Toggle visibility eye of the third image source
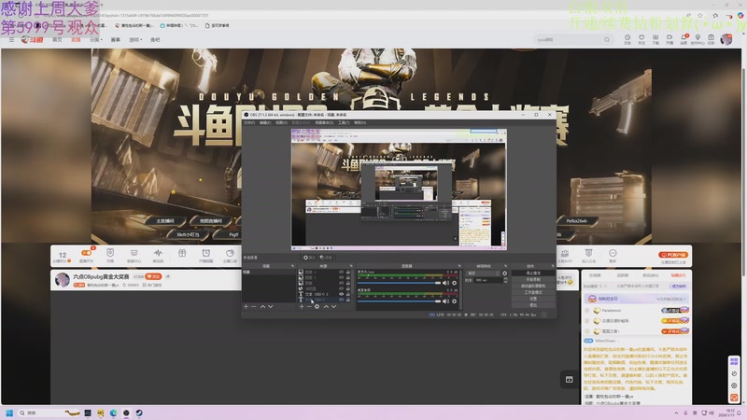This screenshot has height=420, width=747. (341, 283)
